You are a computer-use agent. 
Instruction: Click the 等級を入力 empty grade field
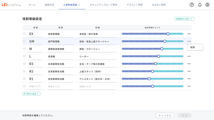tap(35, 86)
